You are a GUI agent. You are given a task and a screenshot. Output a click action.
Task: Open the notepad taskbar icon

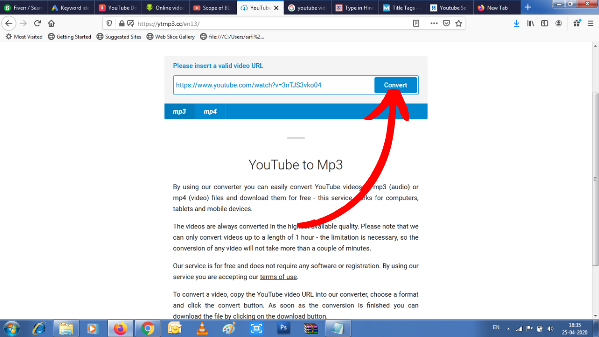337,329
